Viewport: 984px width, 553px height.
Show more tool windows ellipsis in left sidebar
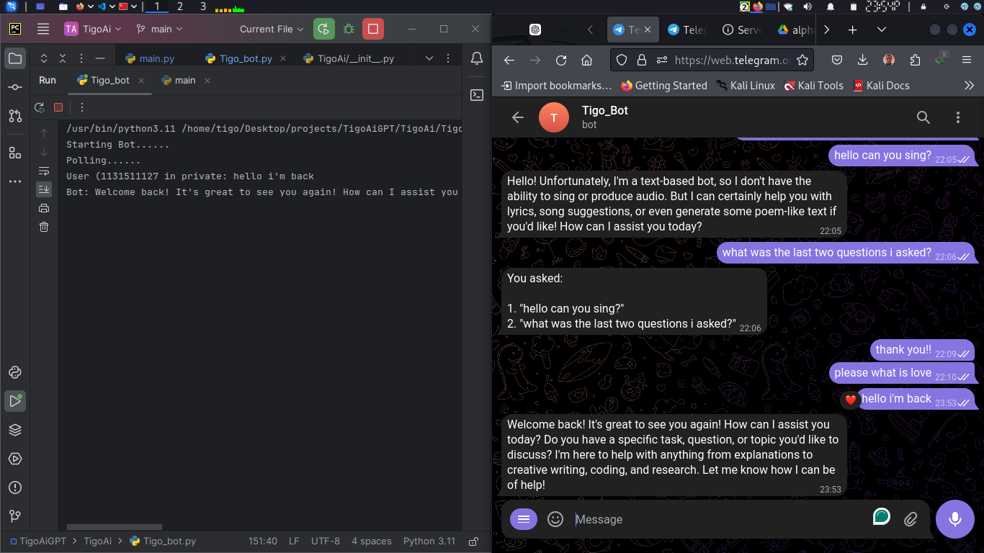click(x=15, y=181)
